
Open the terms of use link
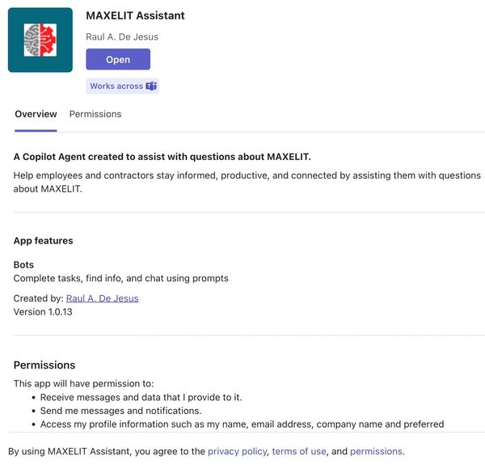pyautogui.click(x=299, y=451)
